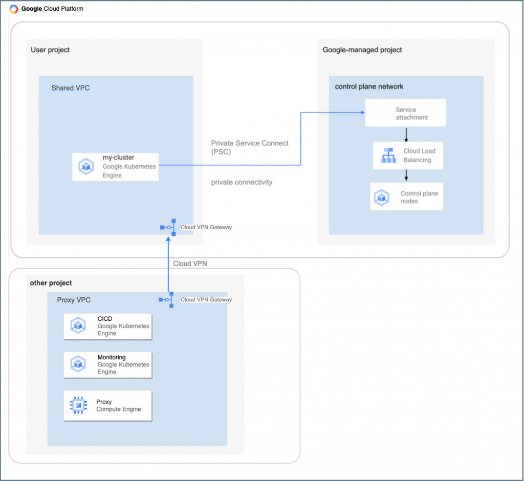Click the Proxy Compute Engine chip icon
The image size is (524, 481).
coord(78,405)
